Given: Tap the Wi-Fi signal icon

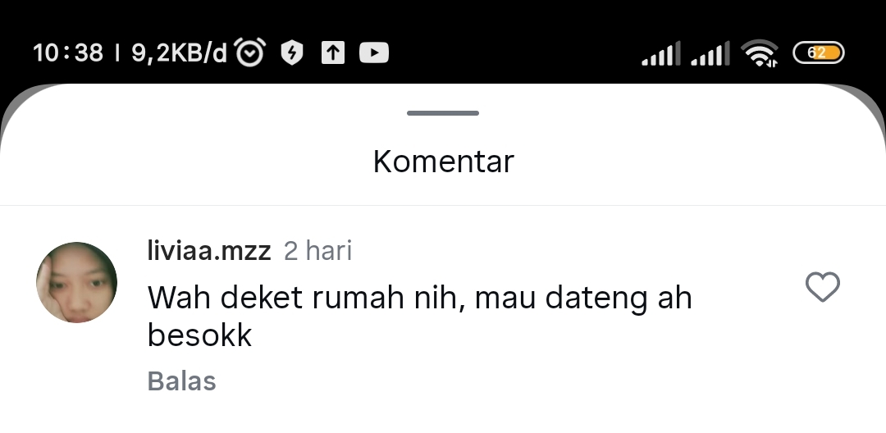Looking at the screenshot, I should coord(760,53).
